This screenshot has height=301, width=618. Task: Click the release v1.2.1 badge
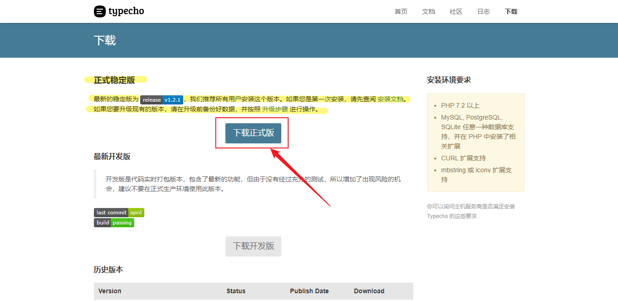[162, 99]
